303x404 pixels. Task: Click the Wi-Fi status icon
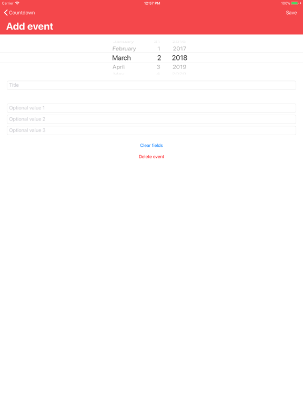point(17,3)
